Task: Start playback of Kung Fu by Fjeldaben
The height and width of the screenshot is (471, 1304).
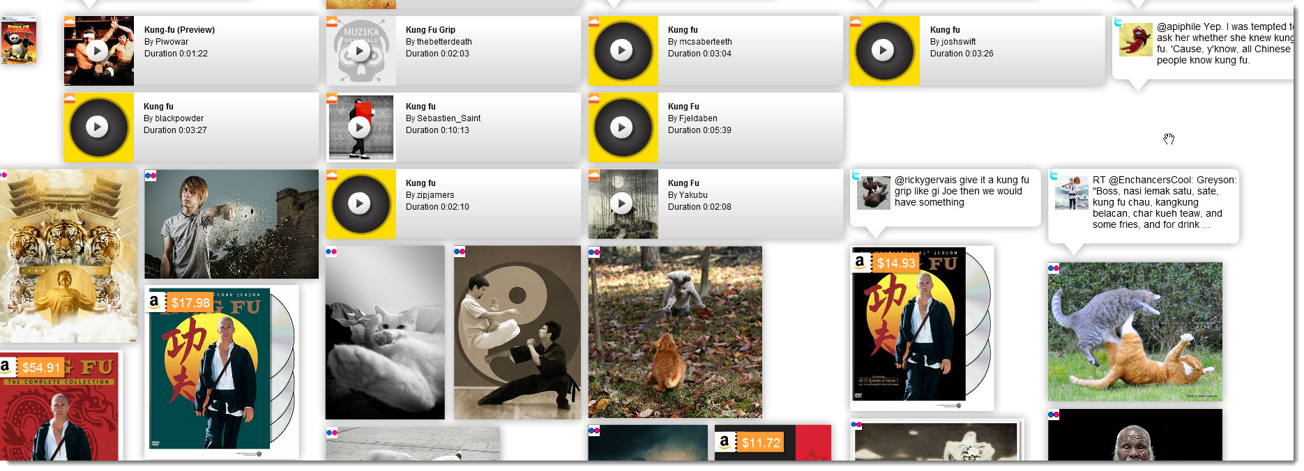Action: pos(621,127)
